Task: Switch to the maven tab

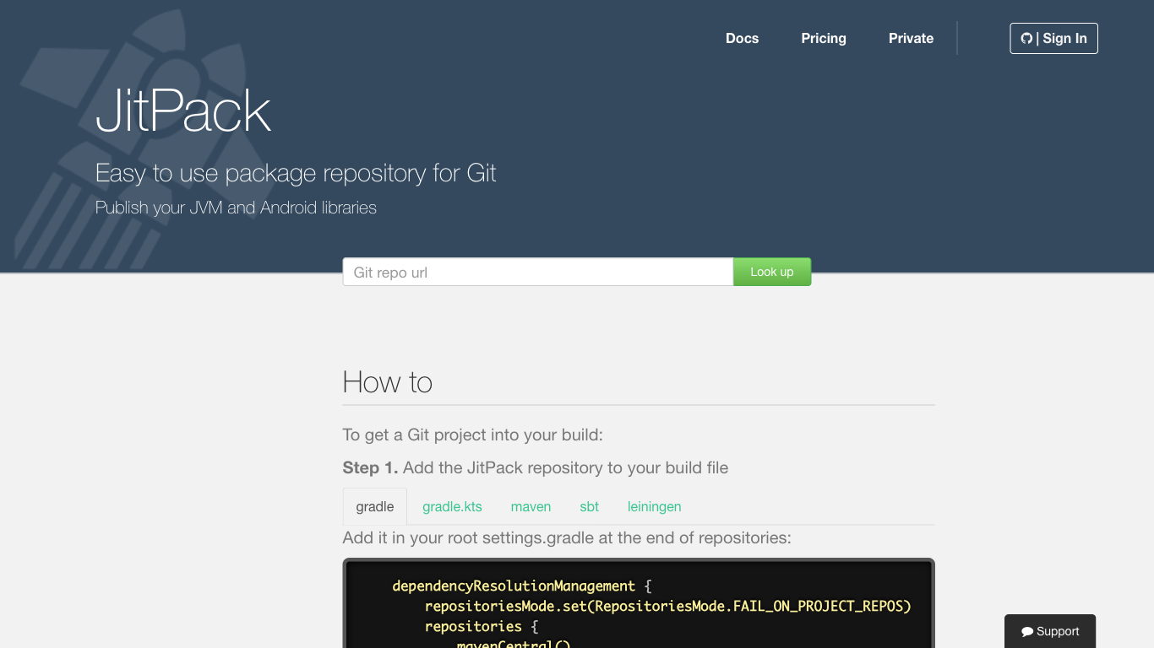Action: [531, 506]
